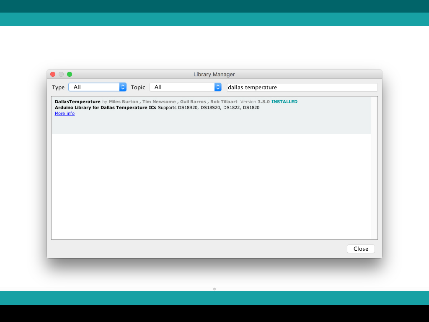Open the Topic filter dropdown
This screenshot has height=322, width=429.
[185, 87]
